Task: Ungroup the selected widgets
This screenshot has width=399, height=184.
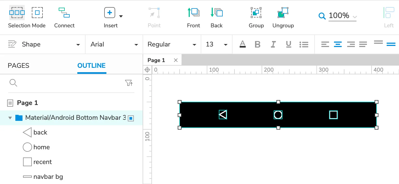Action: 283,13
